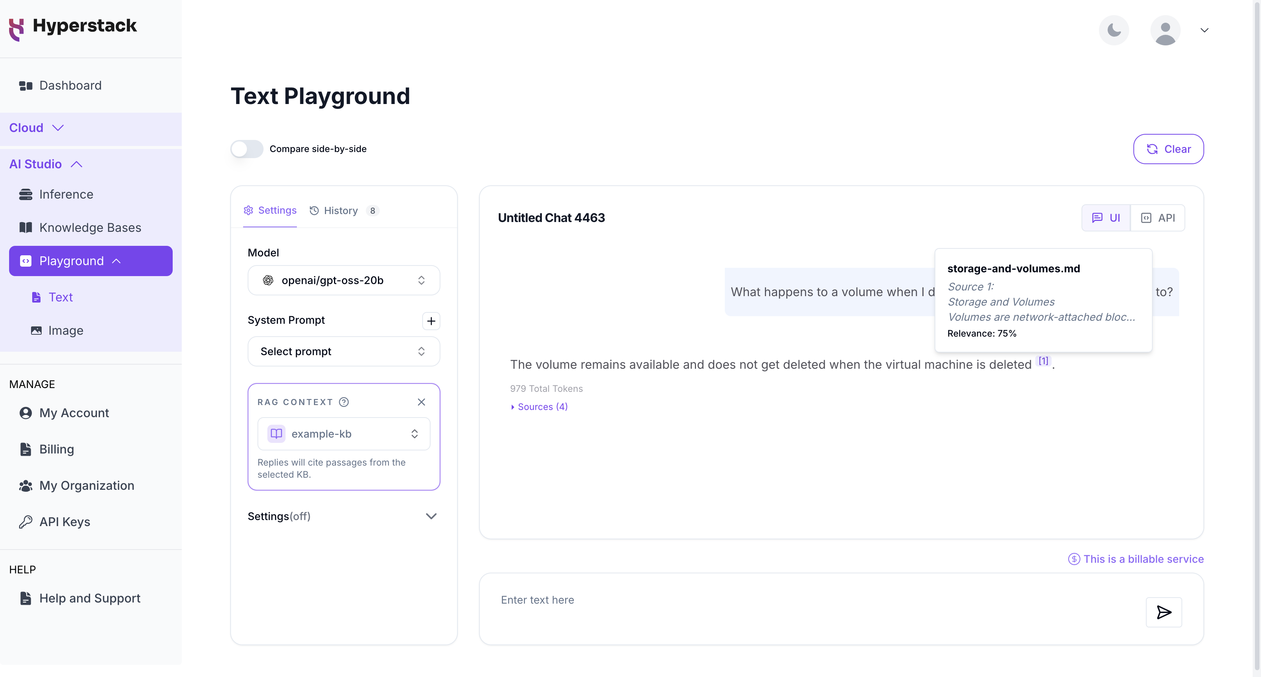Click the 979 Total Tokens text
1261x677 pixels.
tap(546, 388)
